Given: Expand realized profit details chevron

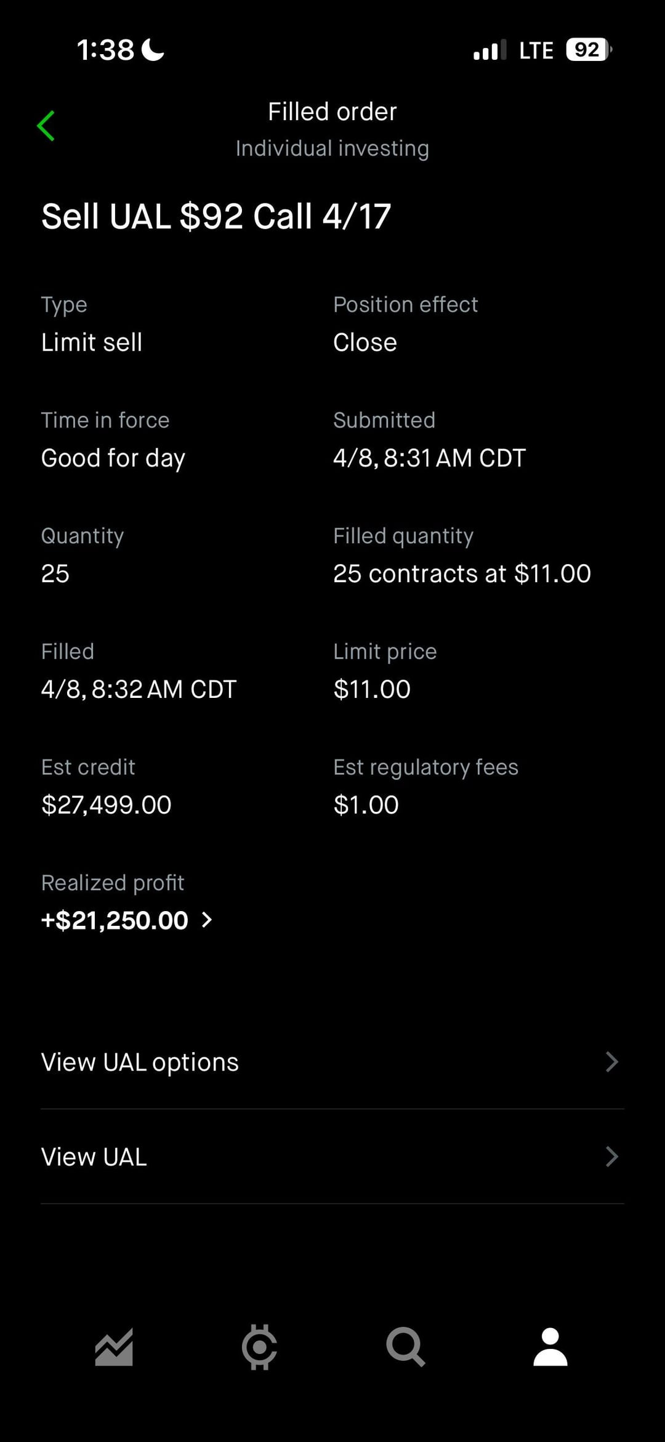Looking at the screenshot, I should 208,920.
